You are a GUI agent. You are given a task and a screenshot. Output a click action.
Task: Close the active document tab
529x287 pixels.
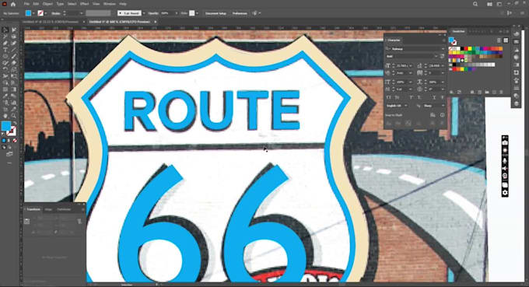155,22
